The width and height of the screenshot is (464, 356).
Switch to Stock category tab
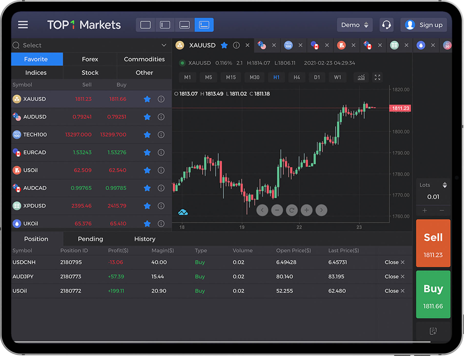[90, 73]
